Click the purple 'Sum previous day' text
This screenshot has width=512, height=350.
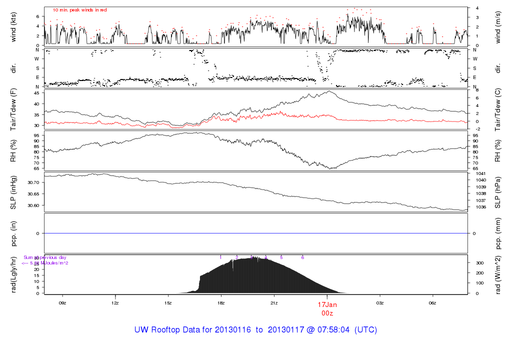pyautogui.click(x=45, y=257)
